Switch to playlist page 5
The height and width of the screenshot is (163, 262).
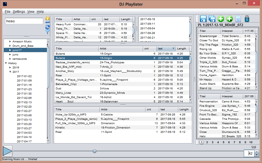224,142
